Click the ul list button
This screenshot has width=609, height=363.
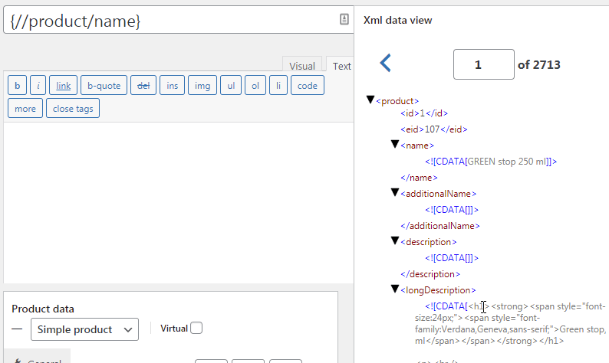(x=231, y=86)
